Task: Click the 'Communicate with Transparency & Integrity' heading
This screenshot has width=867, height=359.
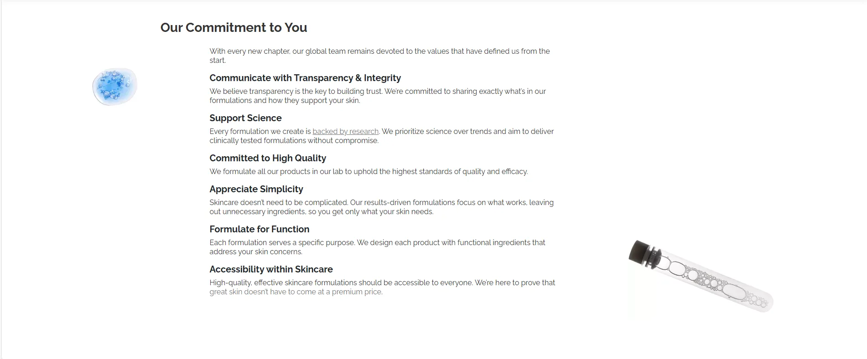Action: click(305, 78)
